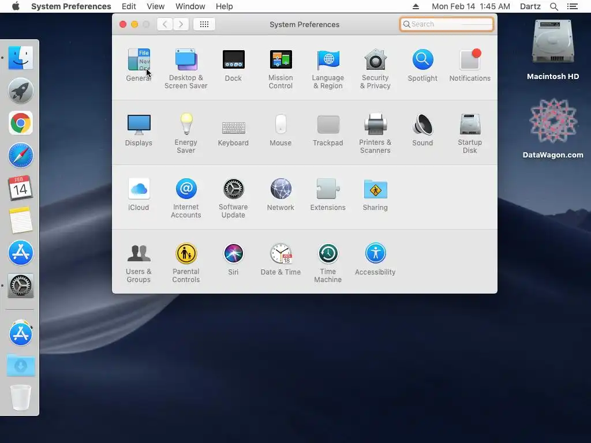Screen dimensions: 591x443
Task: Open the Apple menu
Action: tap(16, 6)
